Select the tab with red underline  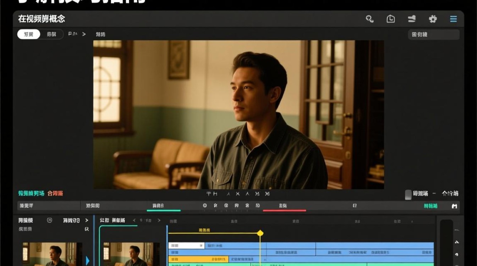(x=283, y=206)
